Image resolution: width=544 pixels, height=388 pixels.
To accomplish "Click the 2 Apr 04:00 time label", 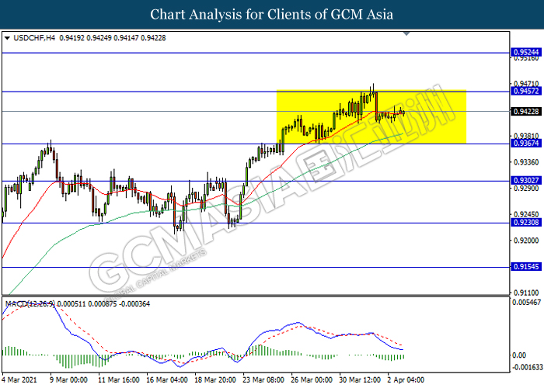I will point(406,380).
